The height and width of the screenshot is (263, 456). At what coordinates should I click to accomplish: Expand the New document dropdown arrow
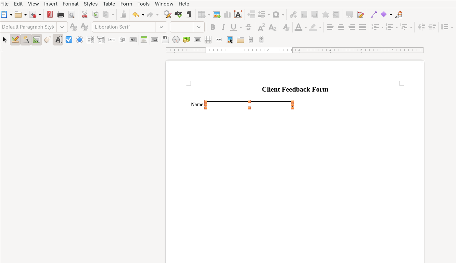coord(11,15)
